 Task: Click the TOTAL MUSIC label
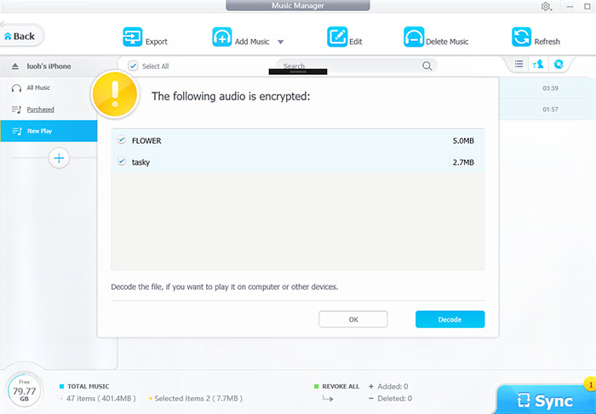pos(89,387)
